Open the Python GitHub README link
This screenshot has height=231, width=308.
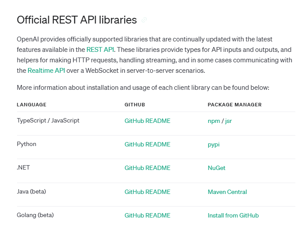pos(147,144)
